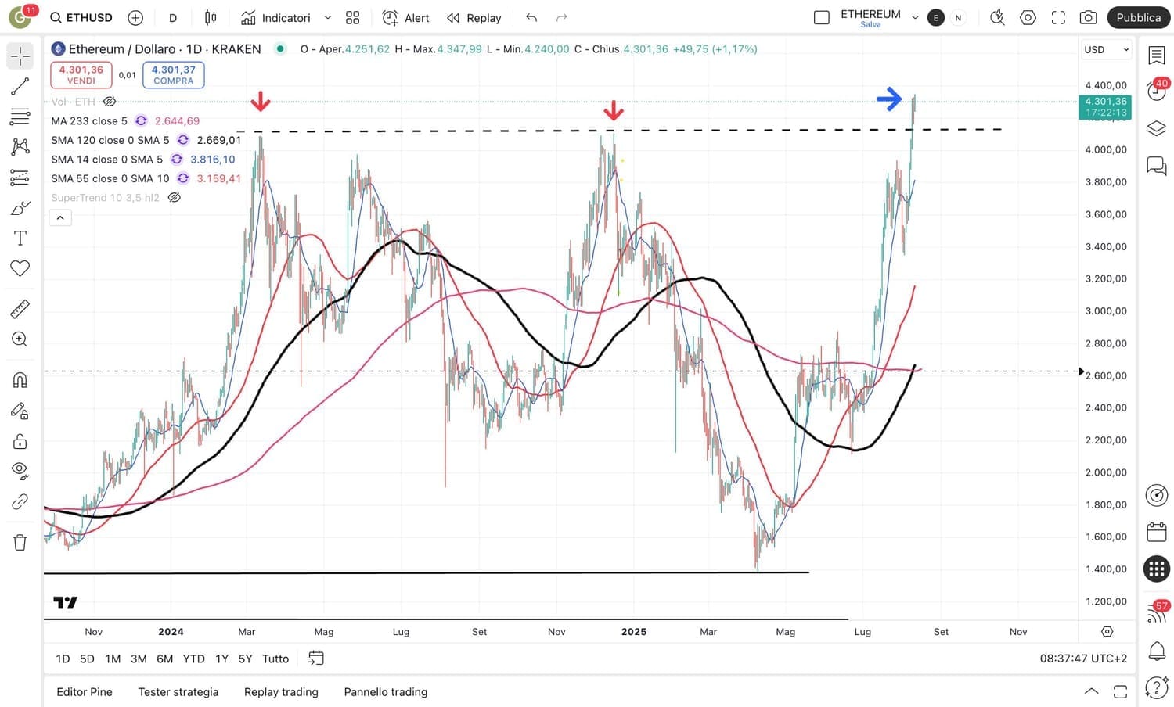Collapse the indicator legend
The height and width of the screenshot is (707, 1174).
pyautogui.click(x=60, y=217)
